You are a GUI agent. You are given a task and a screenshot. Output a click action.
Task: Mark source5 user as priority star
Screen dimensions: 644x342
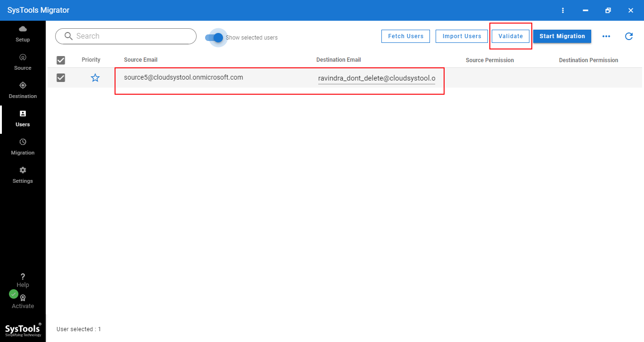click(95, 78)
